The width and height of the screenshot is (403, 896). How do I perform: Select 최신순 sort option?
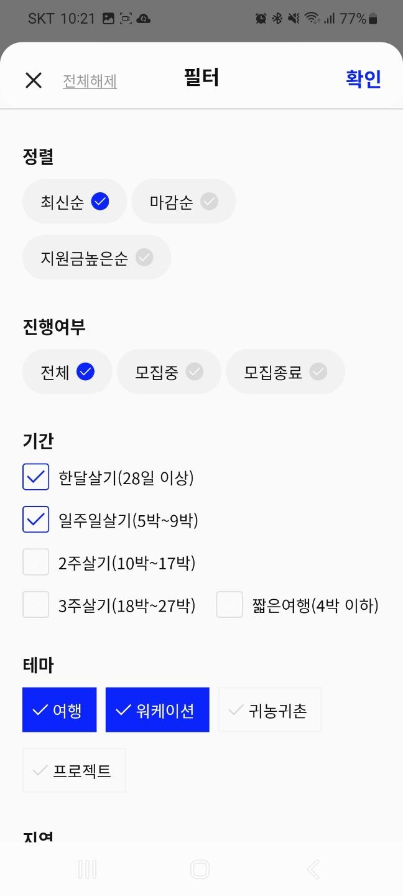(75, 202)
